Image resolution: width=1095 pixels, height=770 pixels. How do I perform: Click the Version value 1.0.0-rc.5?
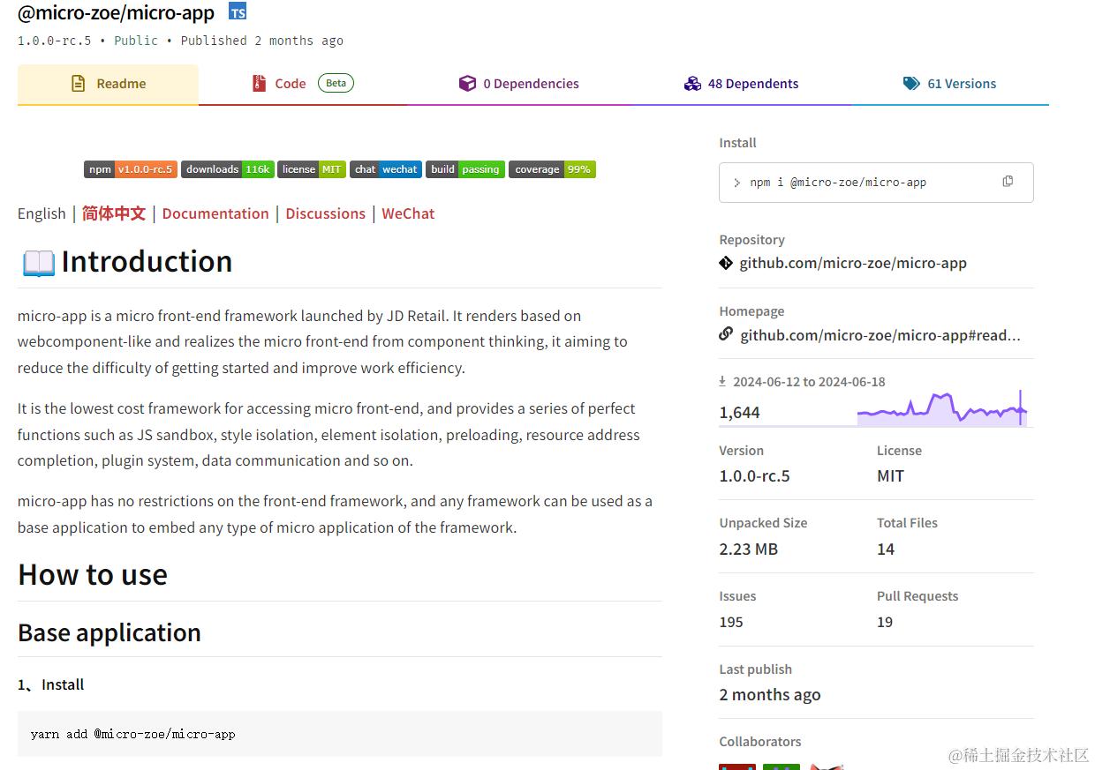[754, 476]
